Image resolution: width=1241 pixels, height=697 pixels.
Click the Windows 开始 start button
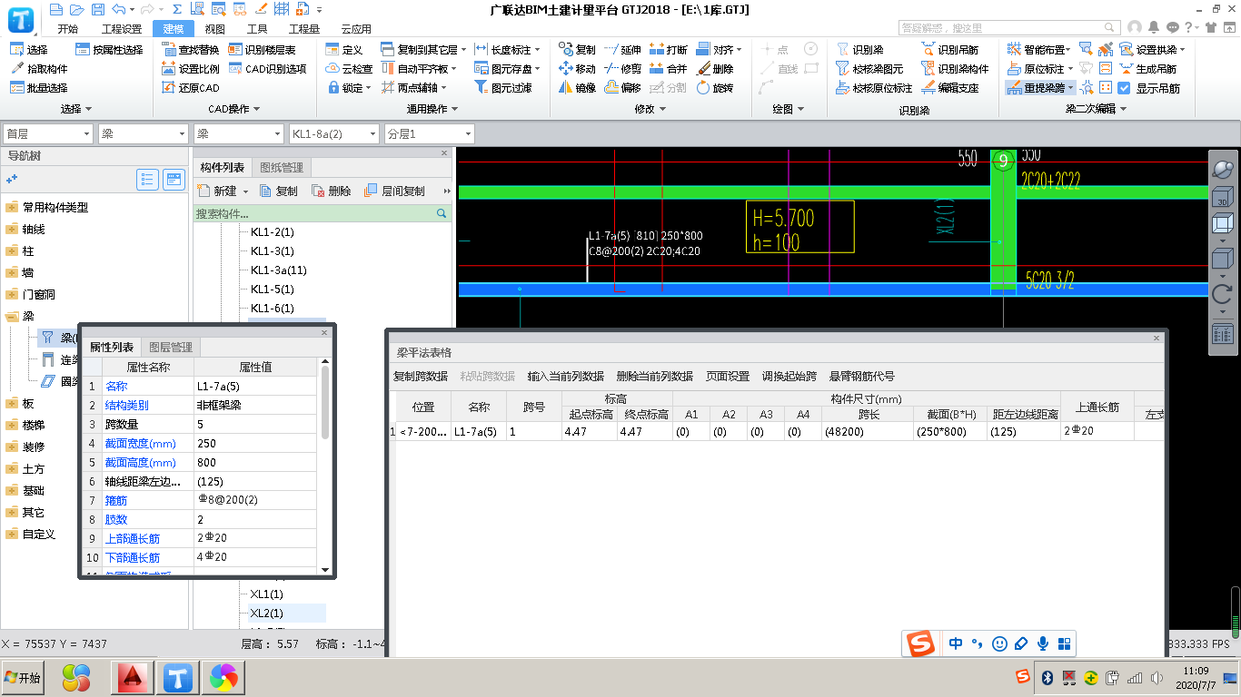click(24, 677)
